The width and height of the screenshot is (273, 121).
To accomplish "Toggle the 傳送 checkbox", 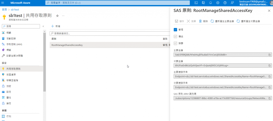I will click(x=175, y=37).
